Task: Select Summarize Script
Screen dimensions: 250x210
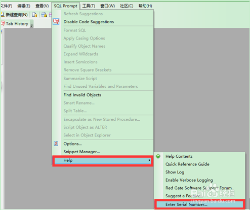Action: 80,79
